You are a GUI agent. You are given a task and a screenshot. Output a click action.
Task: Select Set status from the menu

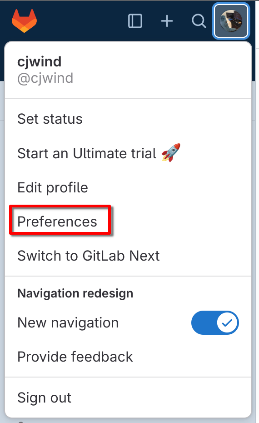(x=128, y=119)
